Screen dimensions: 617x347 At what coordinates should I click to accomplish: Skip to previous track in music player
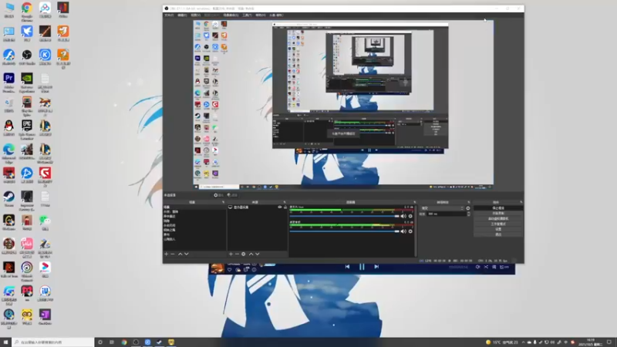point(348,267)
